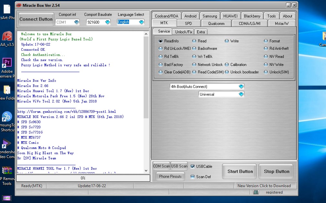Select the Read radio option
The image size is (326, 203).
194,41
